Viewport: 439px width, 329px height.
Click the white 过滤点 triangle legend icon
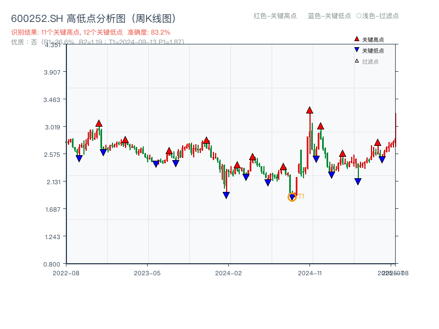[357, 61]
